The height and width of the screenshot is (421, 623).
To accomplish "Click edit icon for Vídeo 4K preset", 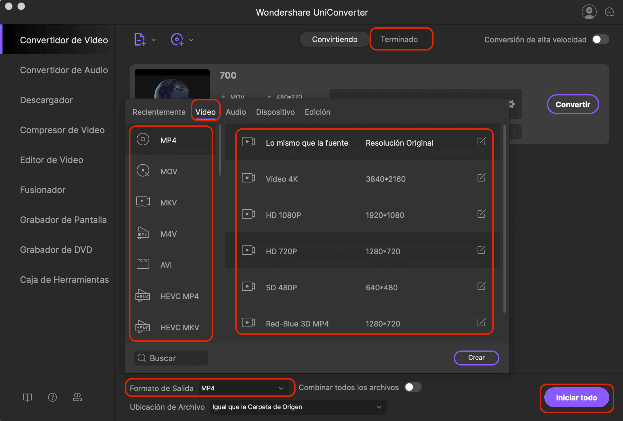I will tap(481, 178).
